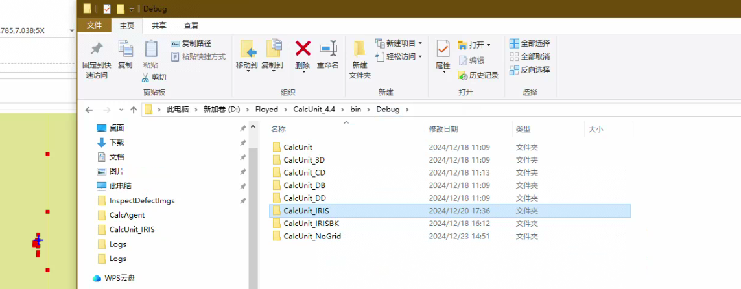This screenshot has height=289, width=741.
Task: Click the Pin to Quick Access icon
Action: point(97,49)
